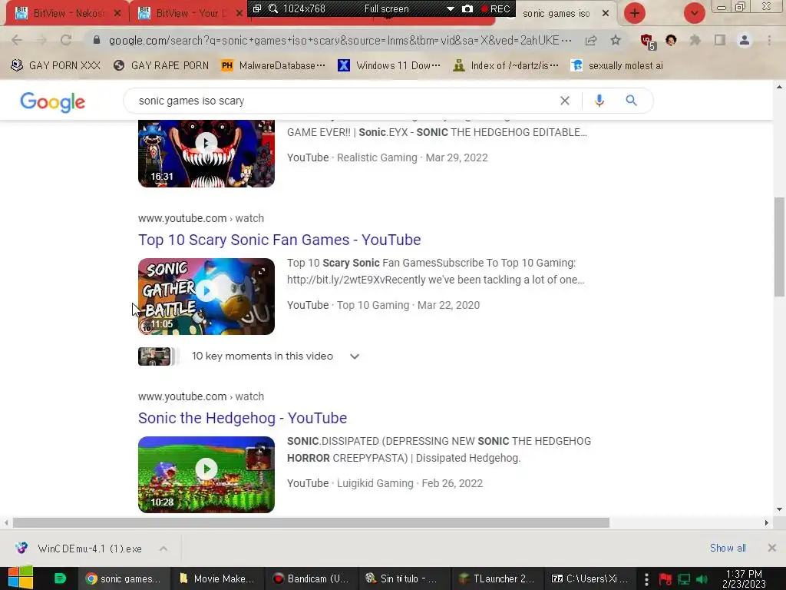This screenshot has width=786, height=590.
Task: Click the address bar URL
Action: pos(340,40)
